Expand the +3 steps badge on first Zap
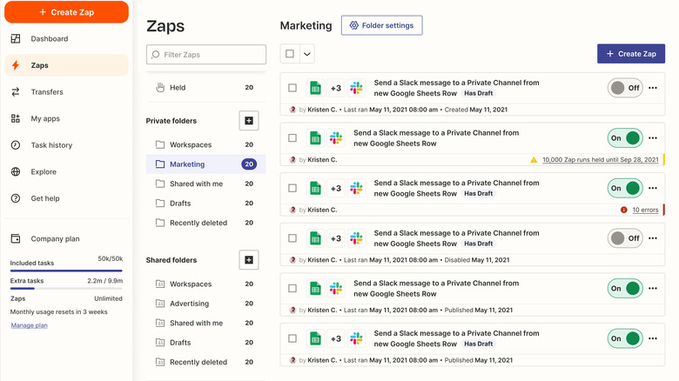The image size is (679, 381). (336, 88)
